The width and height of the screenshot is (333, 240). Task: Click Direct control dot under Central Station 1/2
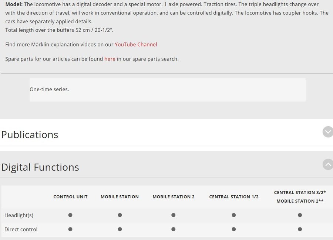[x=234, y=229]
